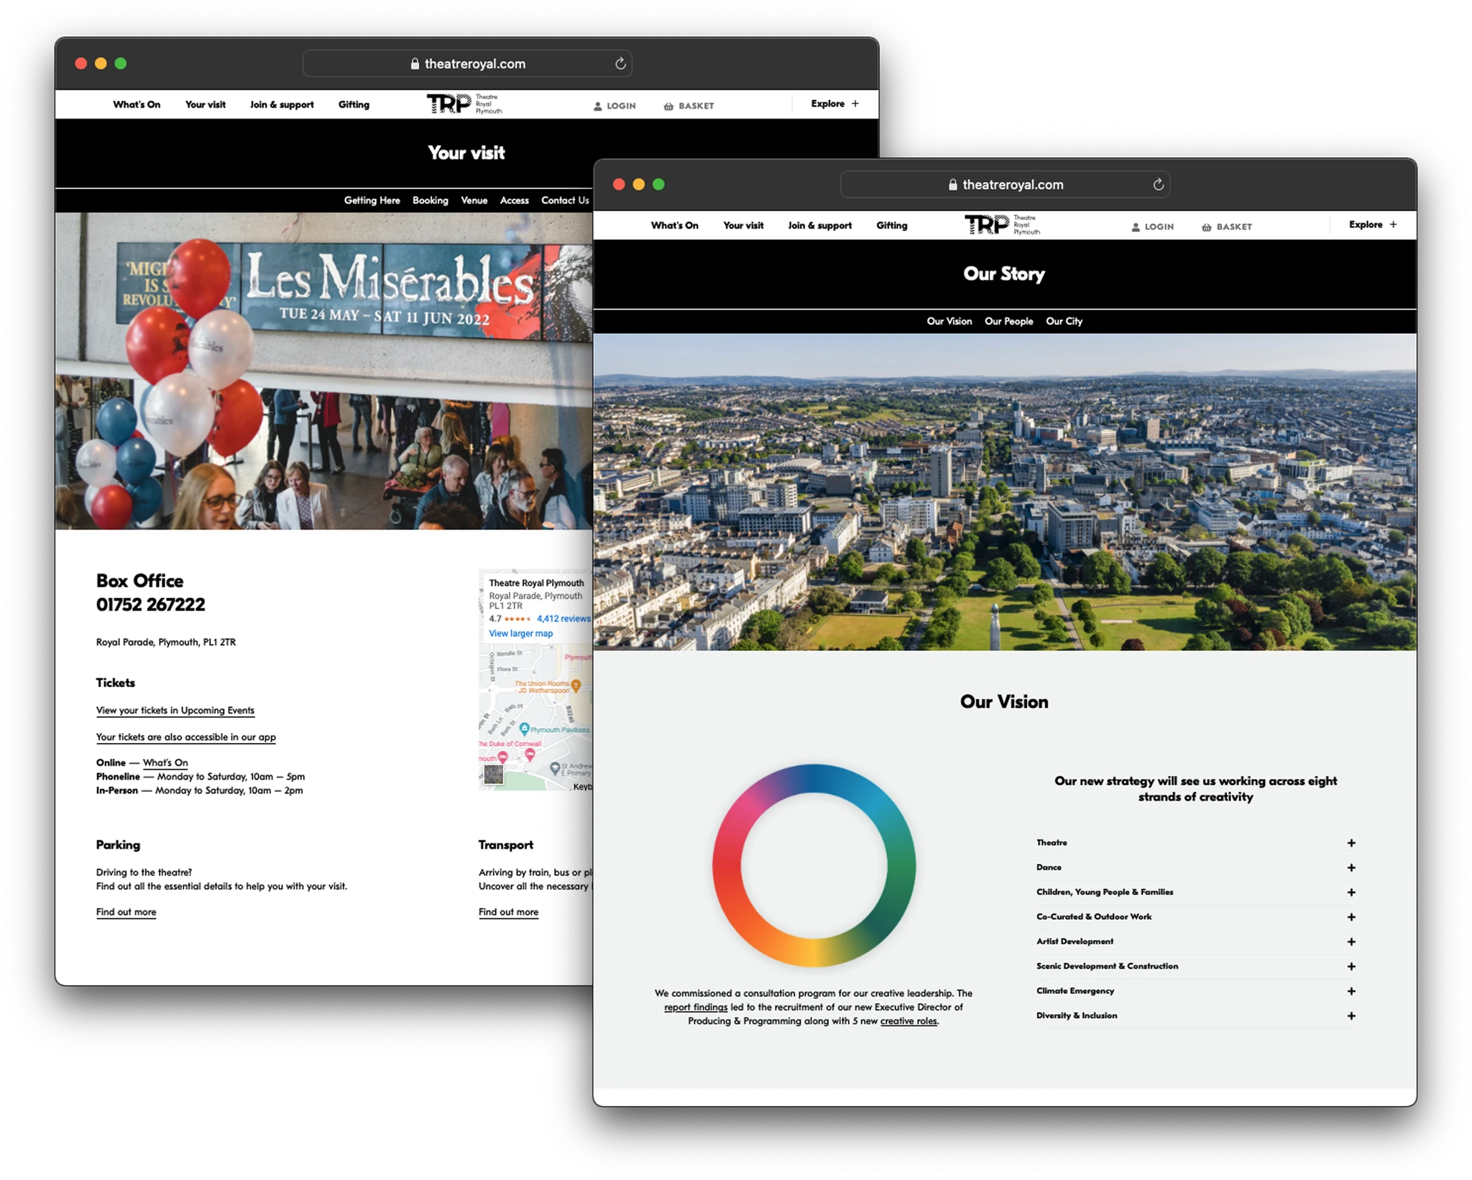Click Find out more under Transport
Viewport: 1472px width, 1180px height.
click(x=508, y=912)
